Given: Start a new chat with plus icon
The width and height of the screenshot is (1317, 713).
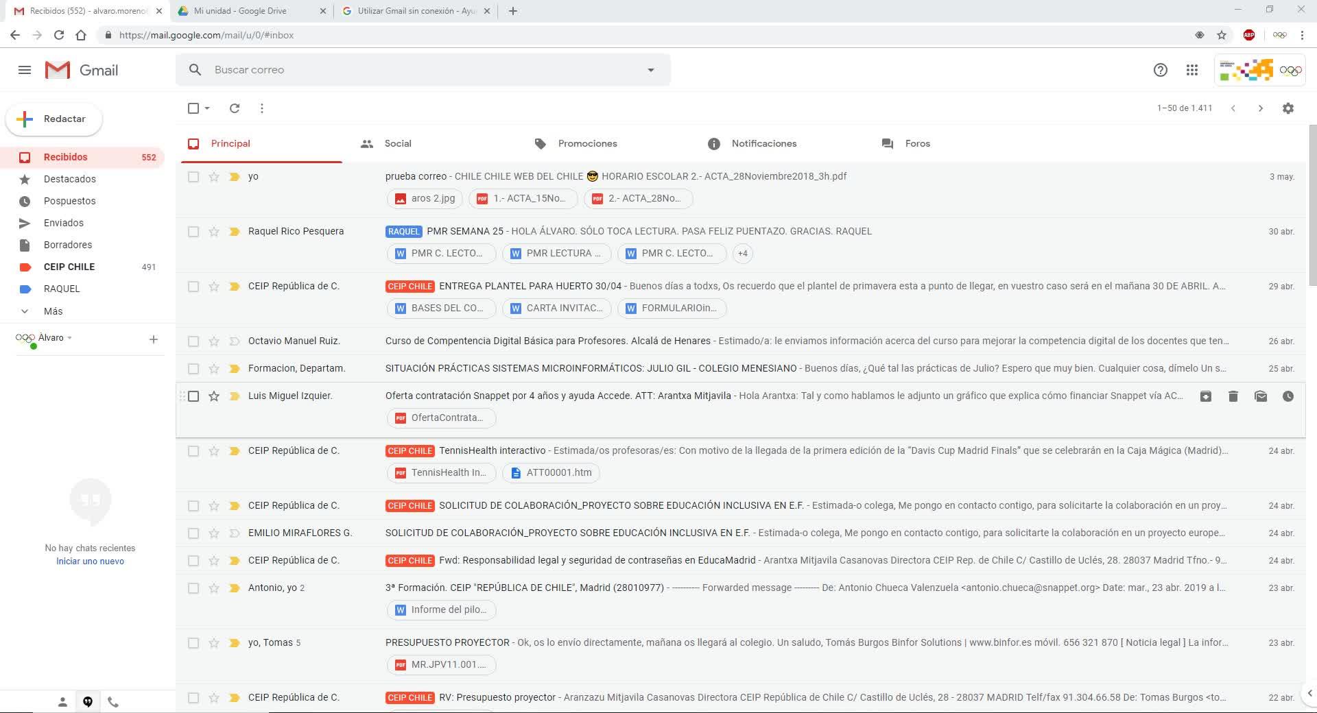Looking at the screenshot, I should click(154, 339).
